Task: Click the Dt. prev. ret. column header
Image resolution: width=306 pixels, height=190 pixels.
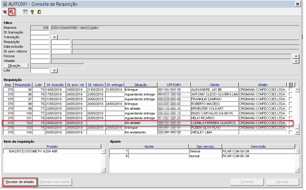Action: (x=76, y=85)
